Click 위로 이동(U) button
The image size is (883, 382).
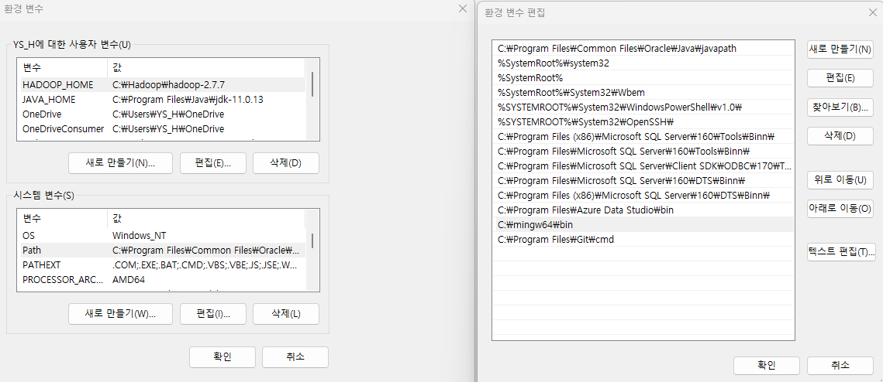(840, 180)
